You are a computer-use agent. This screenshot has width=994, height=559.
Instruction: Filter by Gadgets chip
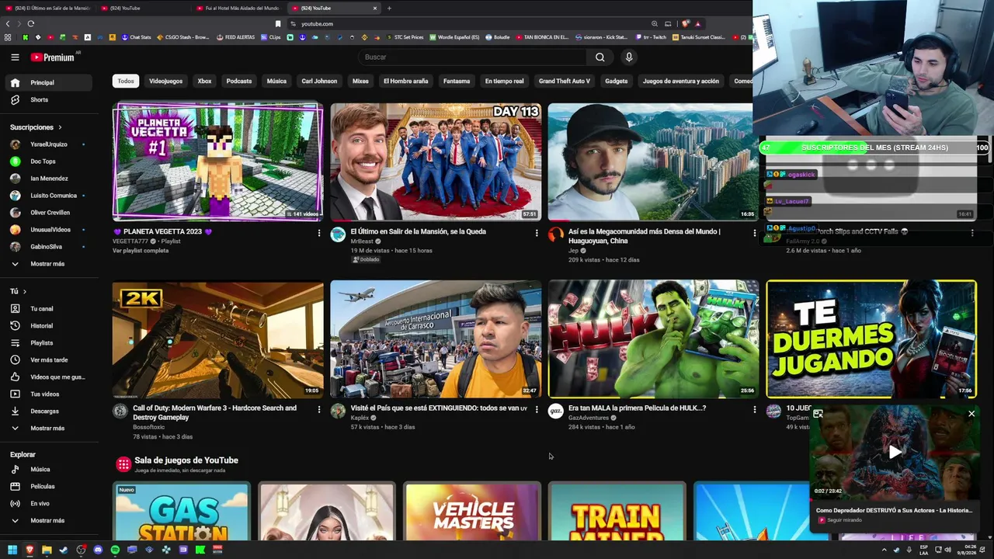(617, 81)
